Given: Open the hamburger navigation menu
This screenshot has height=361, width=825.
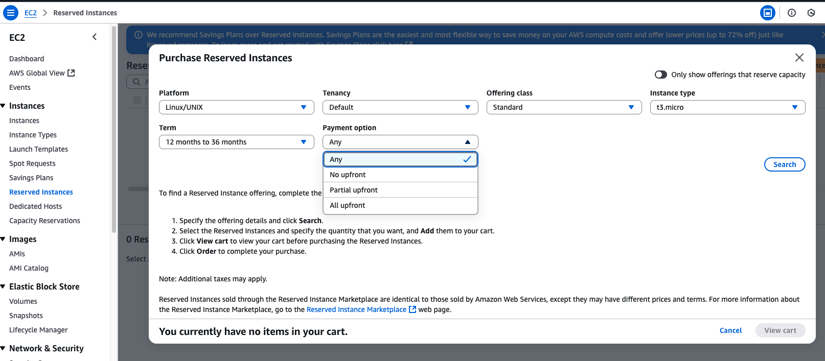Looking at the screenshot, I should click(11, 13).
